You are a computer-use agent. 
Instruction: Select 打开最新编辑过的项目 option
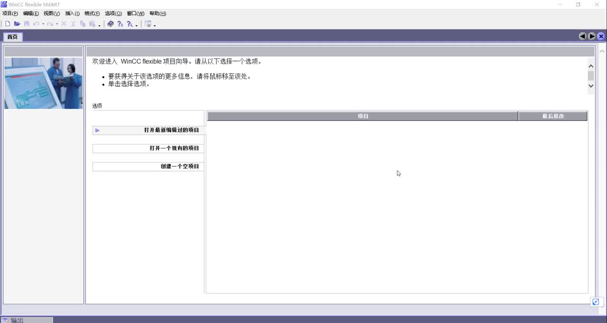(x=148, y=130)
